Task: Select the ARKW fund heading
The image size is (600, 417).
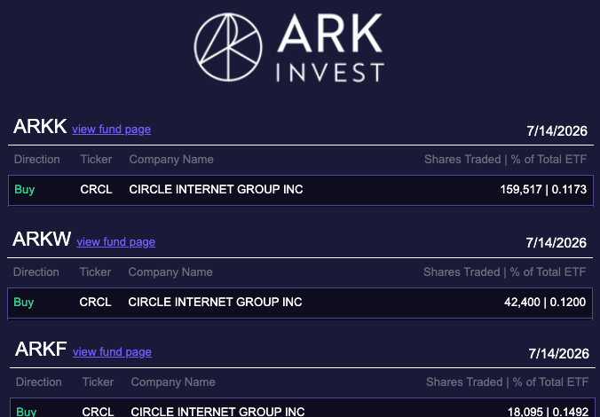Action: 42,239
